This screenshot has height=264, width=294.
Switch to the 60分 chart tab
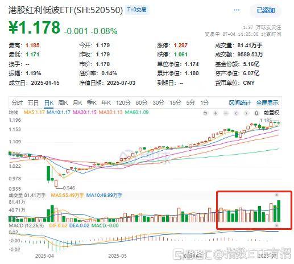142,103
